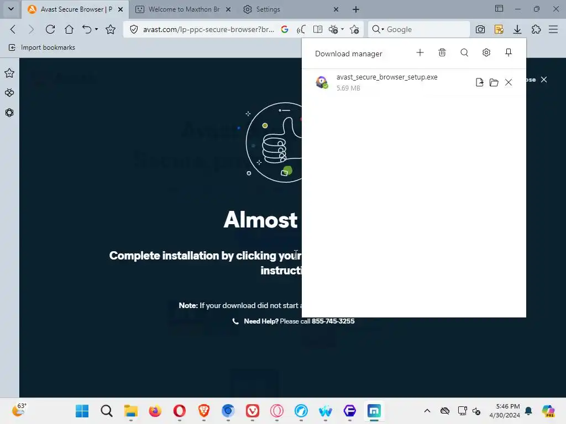Open reader mode book icon

[318, 29]
